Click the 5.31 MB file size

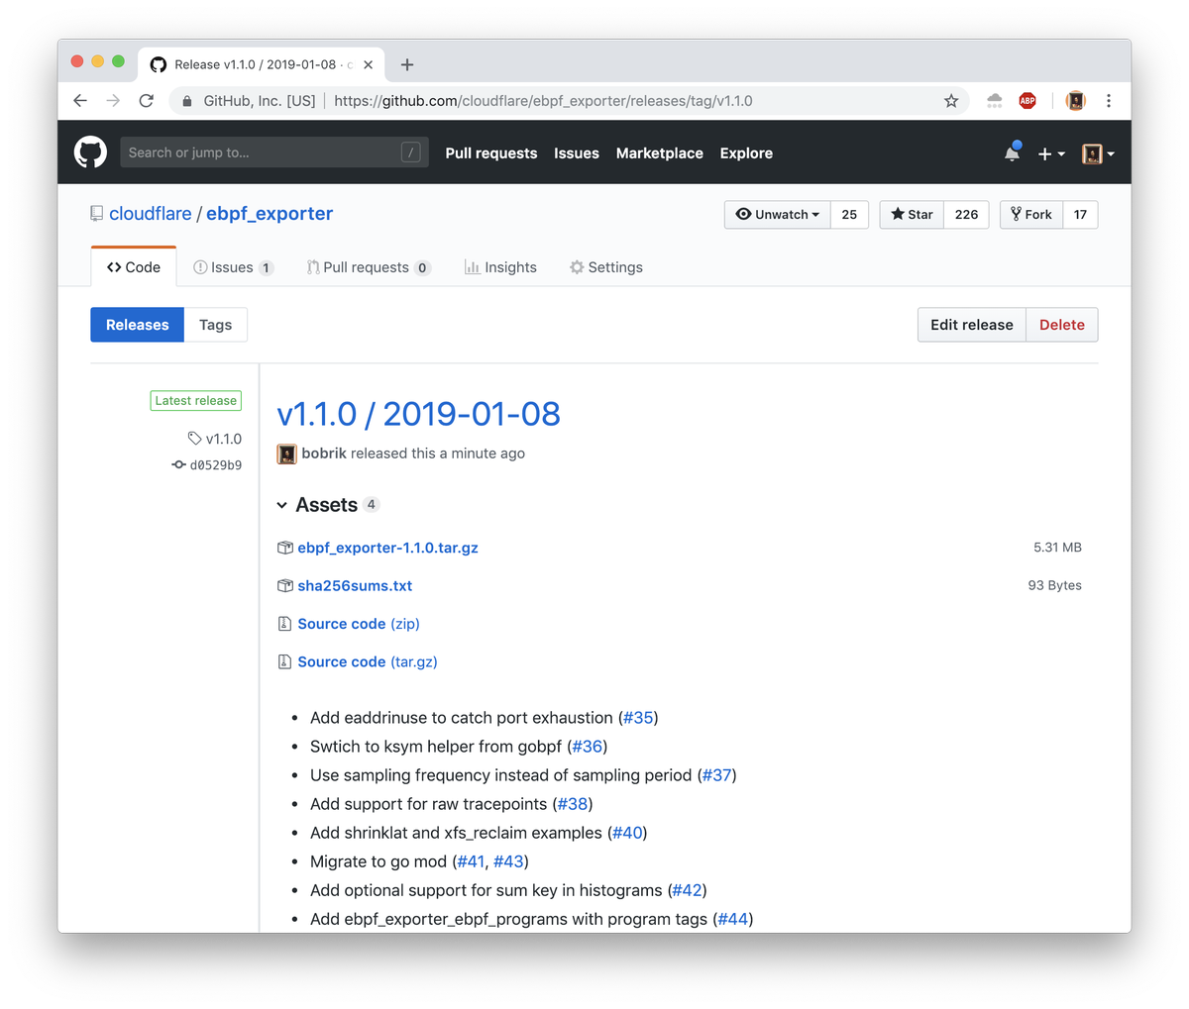(x=1057, y=548)
